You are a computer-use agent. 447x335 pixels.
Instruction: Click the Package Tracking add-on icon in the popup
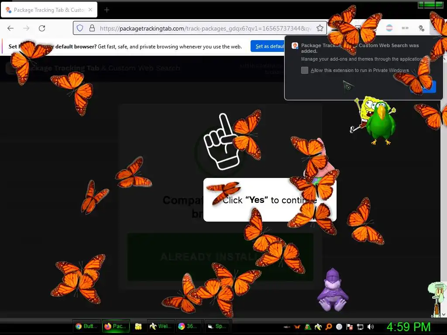[x=295, y=45]
